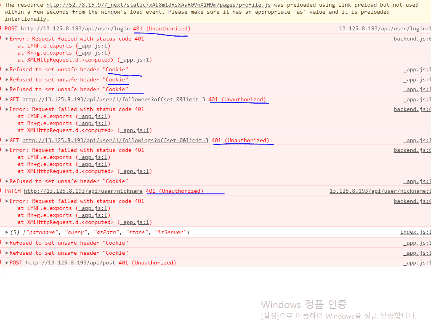Image resolution: width=431 pixels, height=326 pixels.
Task: Open _app.js:1 in XMLHttpRequest line under nickname error
Action: tap(135, 222)
